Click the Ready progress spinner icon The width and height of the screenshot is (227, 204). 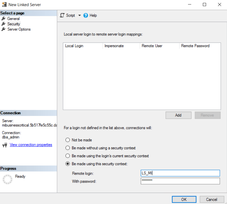(7, 179)
